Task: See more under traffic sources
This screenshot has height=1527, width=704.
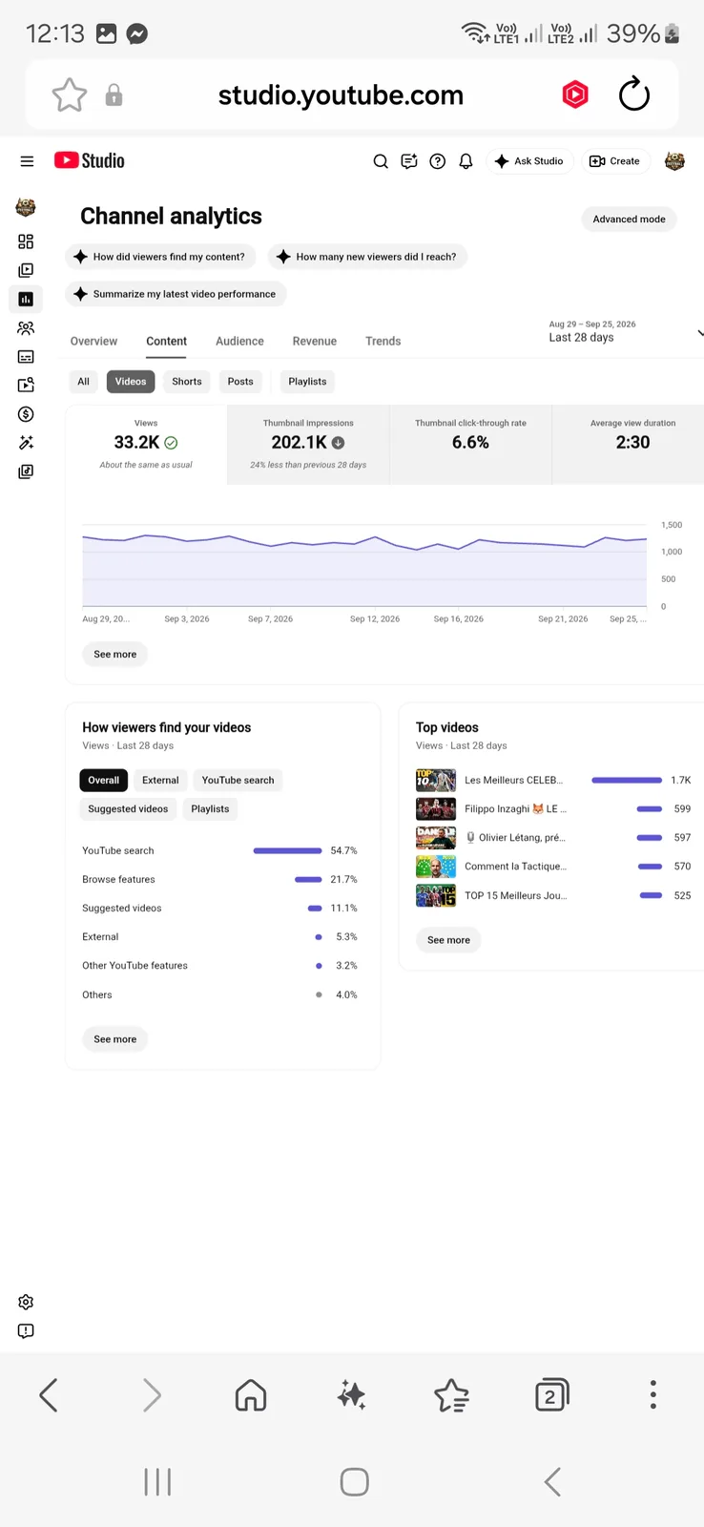Action: [114, 1039]
